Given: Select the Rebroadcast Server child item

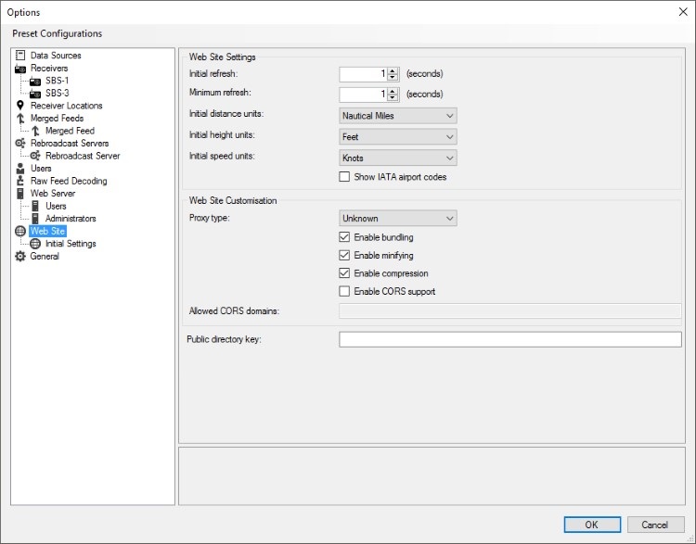Looking at the screenshot, I should click(x=83, y=156).
